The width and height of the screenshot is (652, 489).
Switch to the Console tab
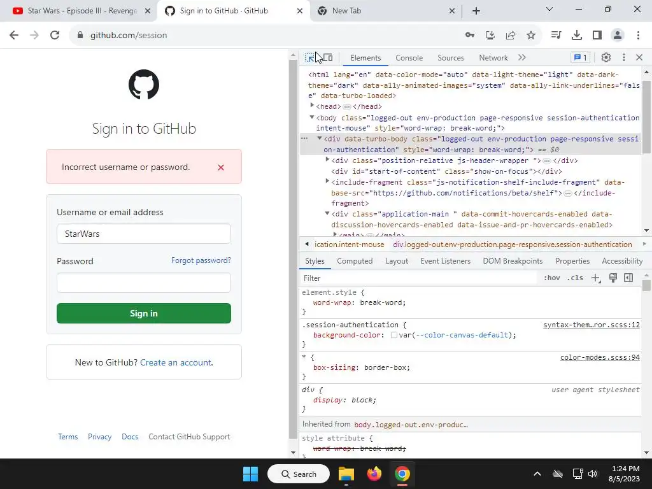pyautogui.click(x=409, y=58)
